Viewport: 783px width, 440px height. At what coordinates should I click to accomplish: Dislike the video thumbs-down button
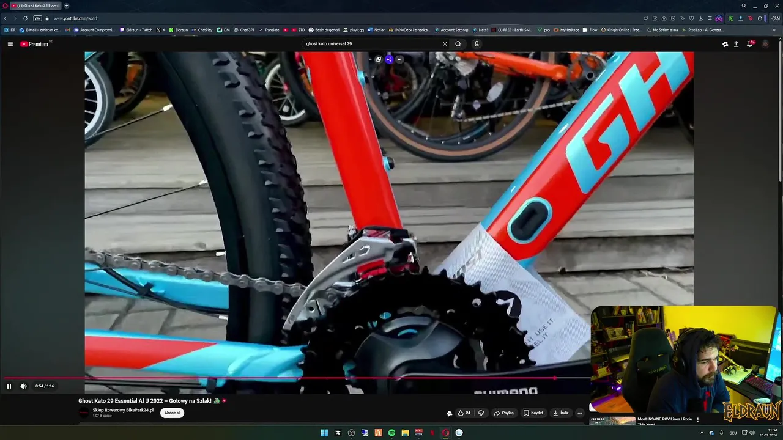481,413
